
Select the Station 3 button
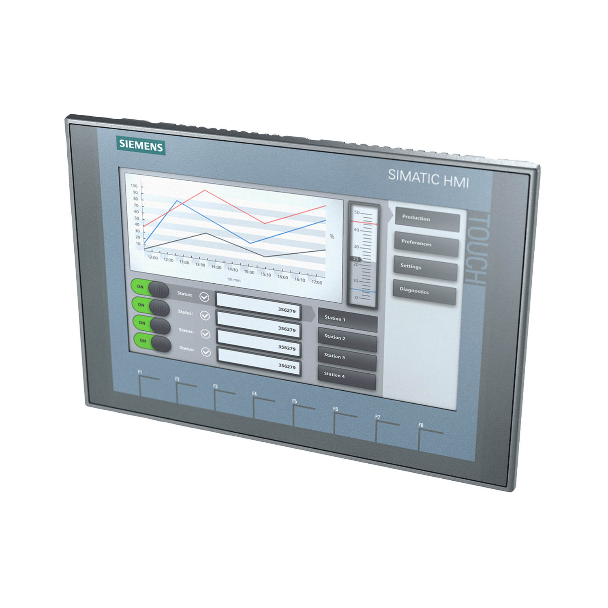click(347, 358)
